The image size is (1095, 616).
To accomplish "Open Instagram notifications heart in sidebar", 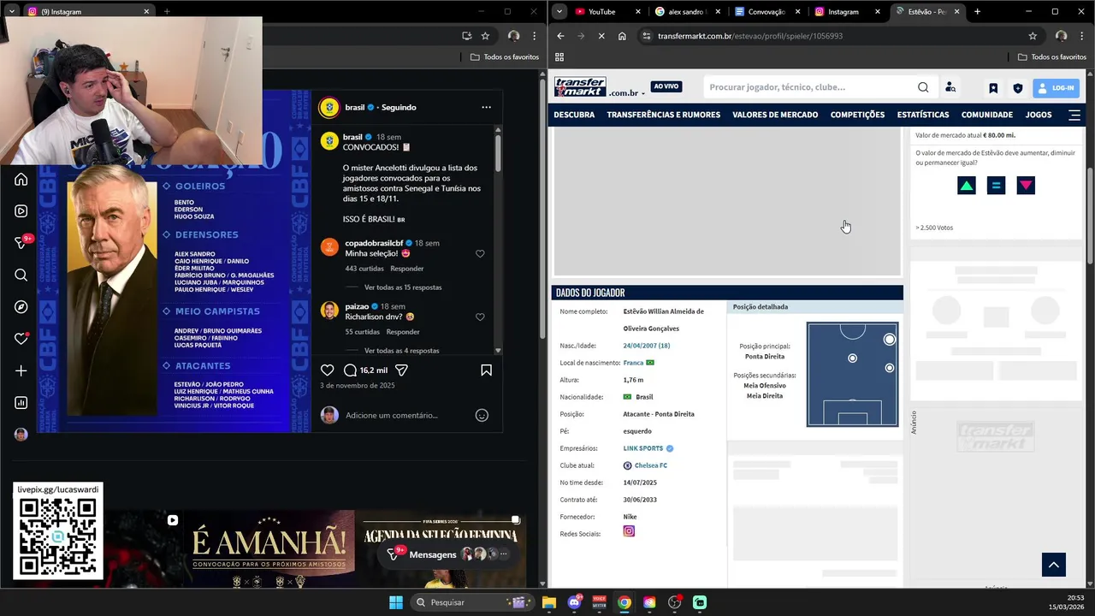I will [21, 339].
